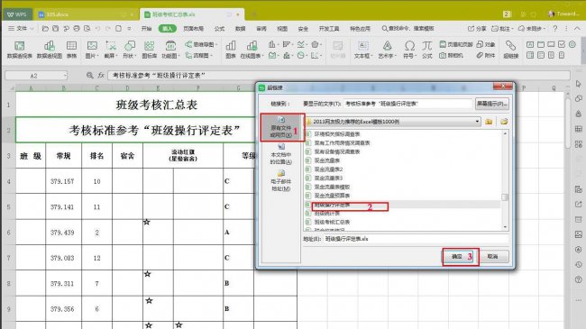This screenshot has width=586, height=329.
Task: Open the PivotTable (数据透视表) tool
Action: (x=20, y=50)
